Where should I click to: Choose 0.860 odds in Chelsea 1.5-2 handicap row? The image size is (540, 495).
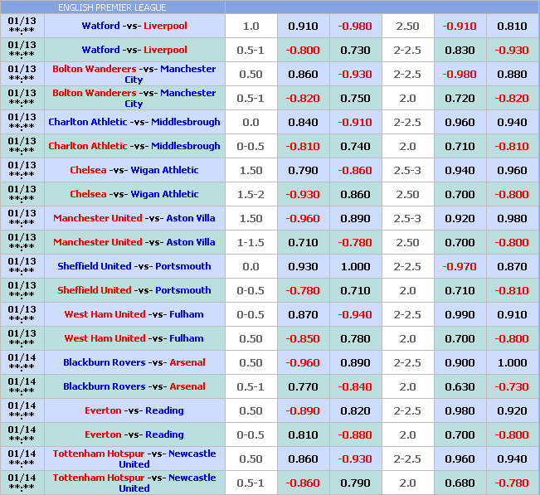point(355,195)
